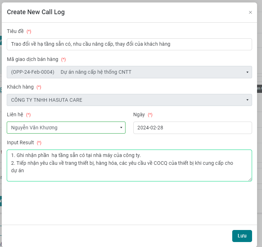This screenshot has height=247, width=262.
Task: Click the "Mã giao dịch bán hàng" label
Action: [x=33, y=59]
